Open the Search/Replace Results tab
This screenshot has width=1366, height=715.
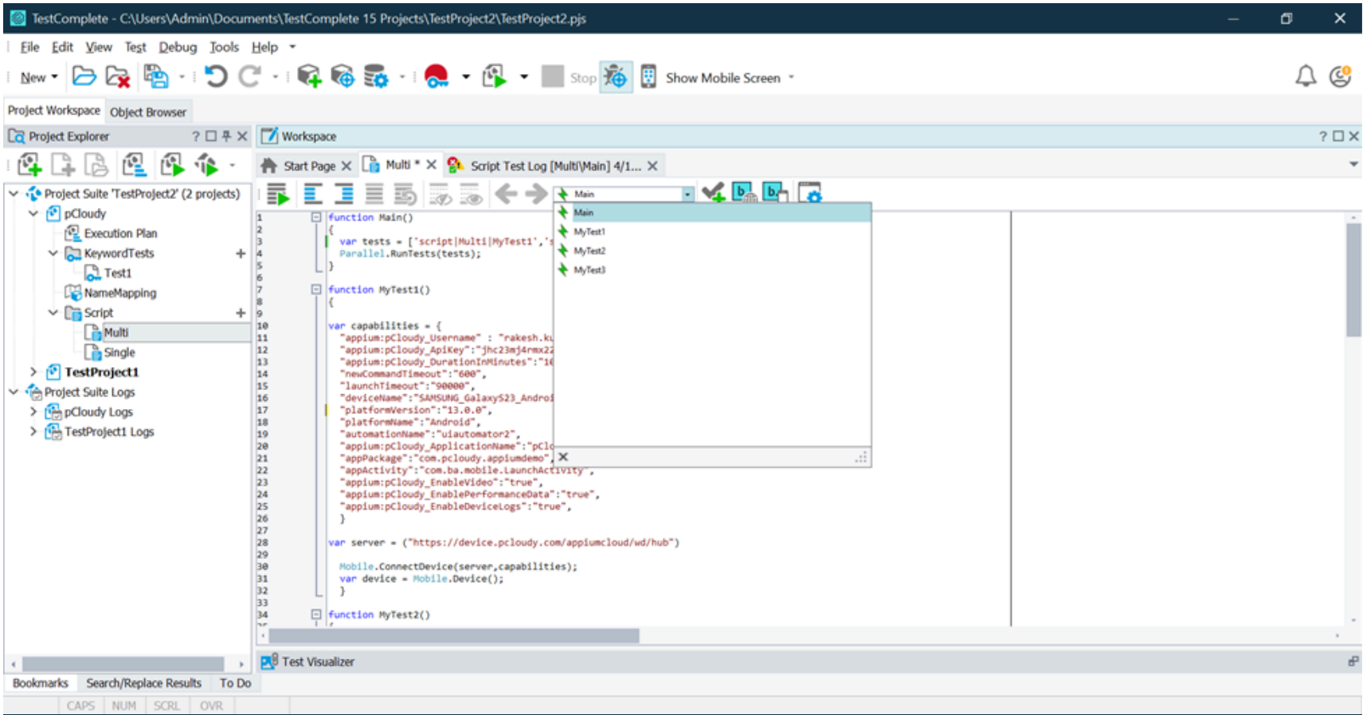point(143,683)
